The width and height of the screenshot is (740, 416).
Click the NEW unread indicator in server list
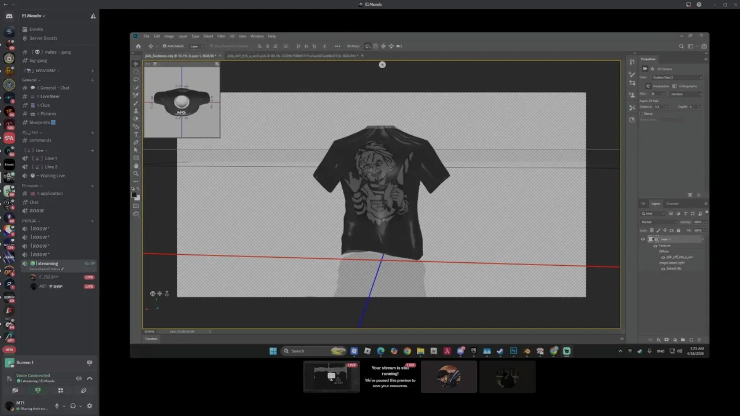[x=9, y=350]
